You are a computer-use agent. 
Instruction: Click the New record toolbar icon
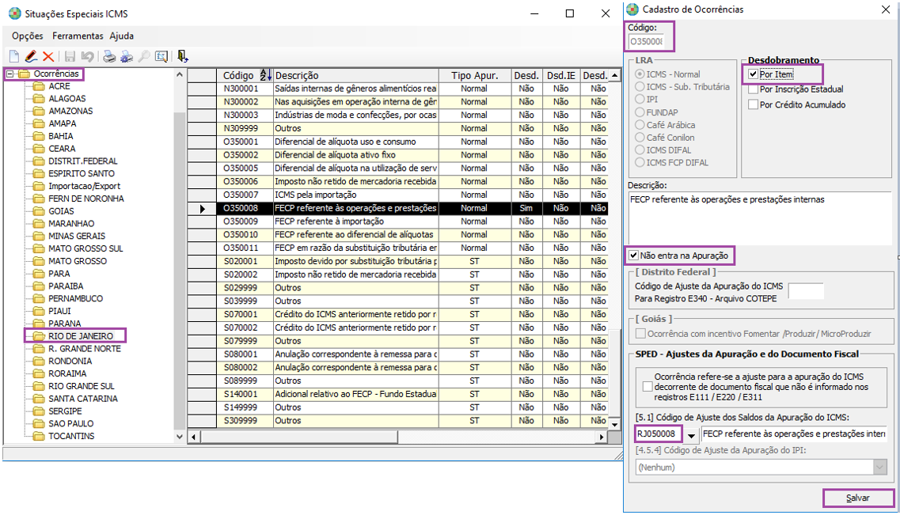(13, 56)
